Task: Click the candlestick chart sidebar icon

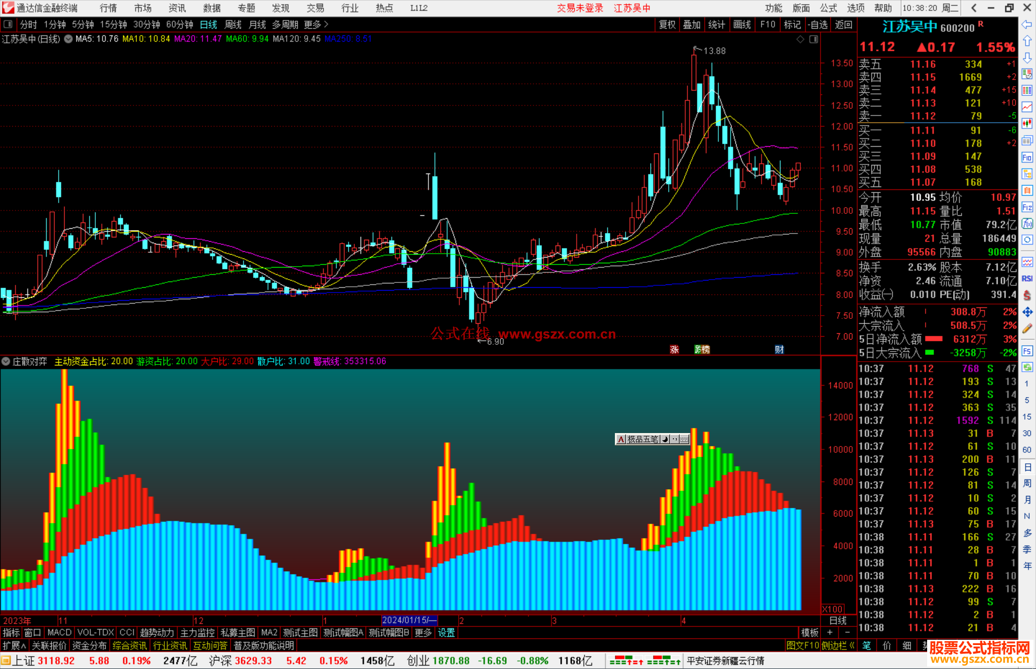Action: 1027,124
